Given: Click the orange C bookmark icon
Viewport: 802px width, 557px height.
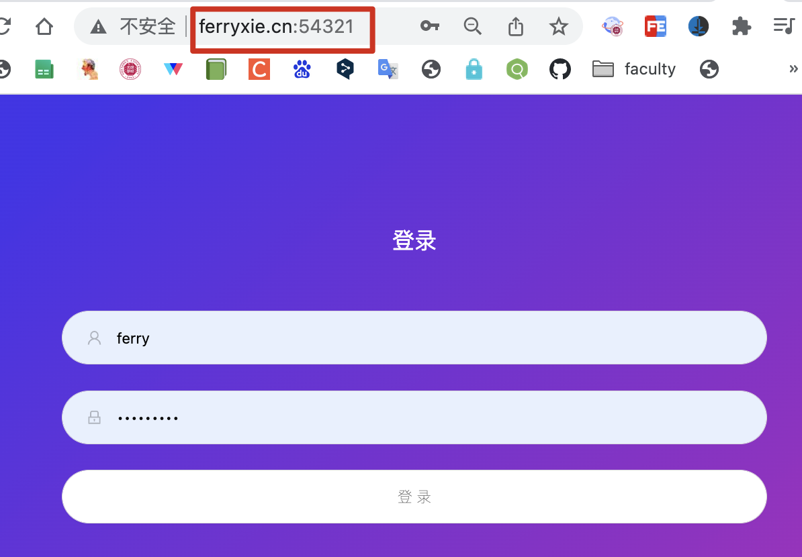Looking at the screenshot, I should click(259, 69).
